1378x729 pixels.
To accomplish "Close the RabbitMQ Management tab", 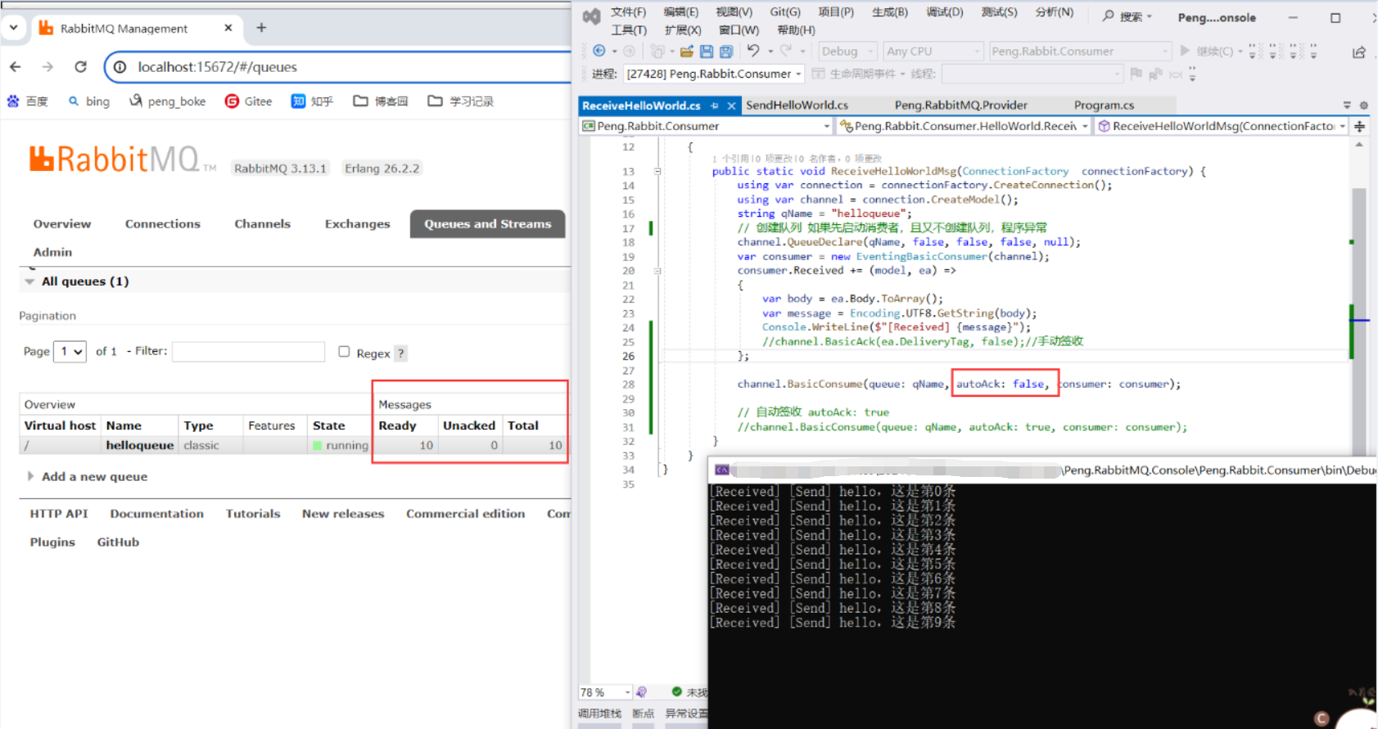I will point(228,28).
